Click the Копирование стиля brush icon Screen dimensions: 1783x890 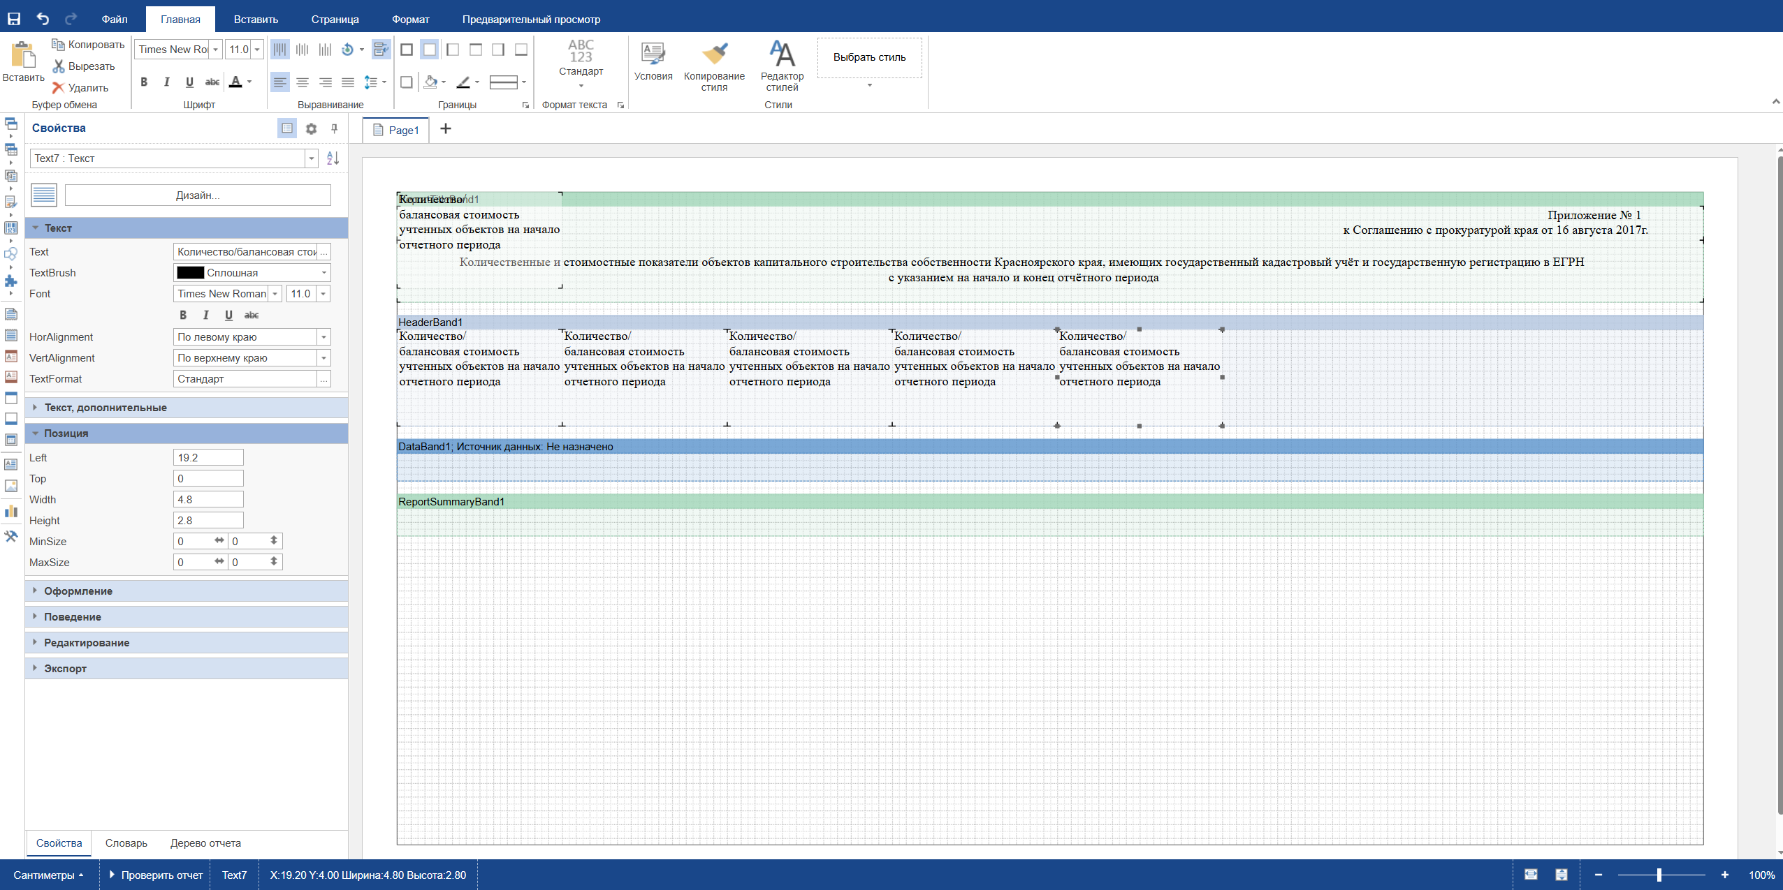[x=714, y=66]
